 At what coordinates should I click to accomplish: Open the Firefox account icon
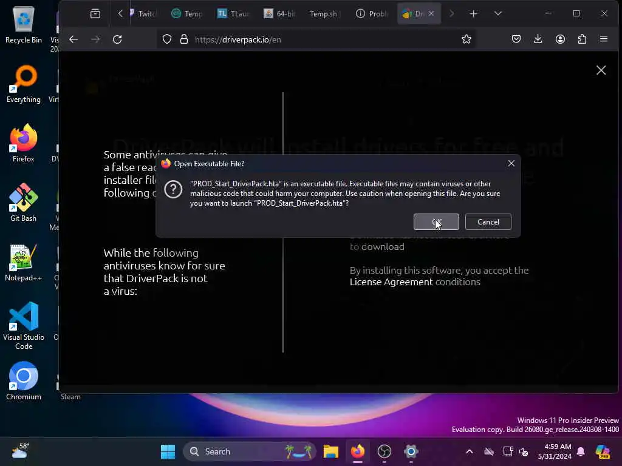coord(560,39)
